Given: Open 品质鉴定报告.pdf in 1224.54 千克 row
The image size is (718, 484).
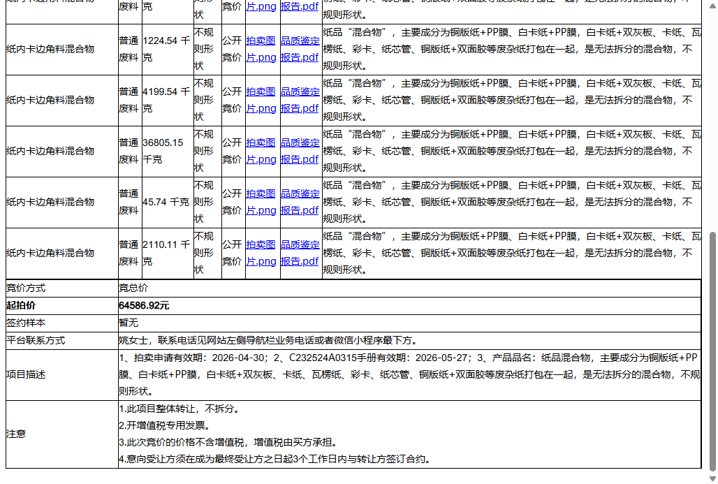Looking at the screenshot, I should pos(300,49).
